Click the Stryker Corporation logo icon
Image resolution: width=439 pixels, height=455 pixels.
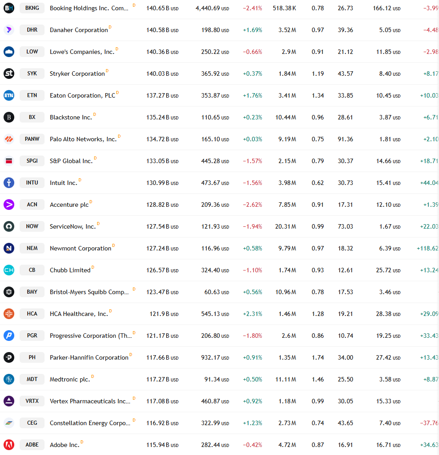9,74
